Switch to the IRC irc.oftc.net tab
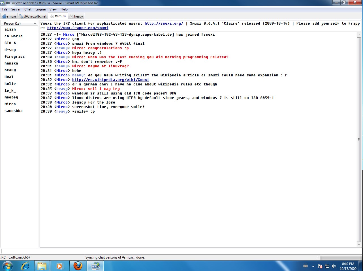Image resolution: width=363 pixels, height=271 pixels. pos(33,16)
